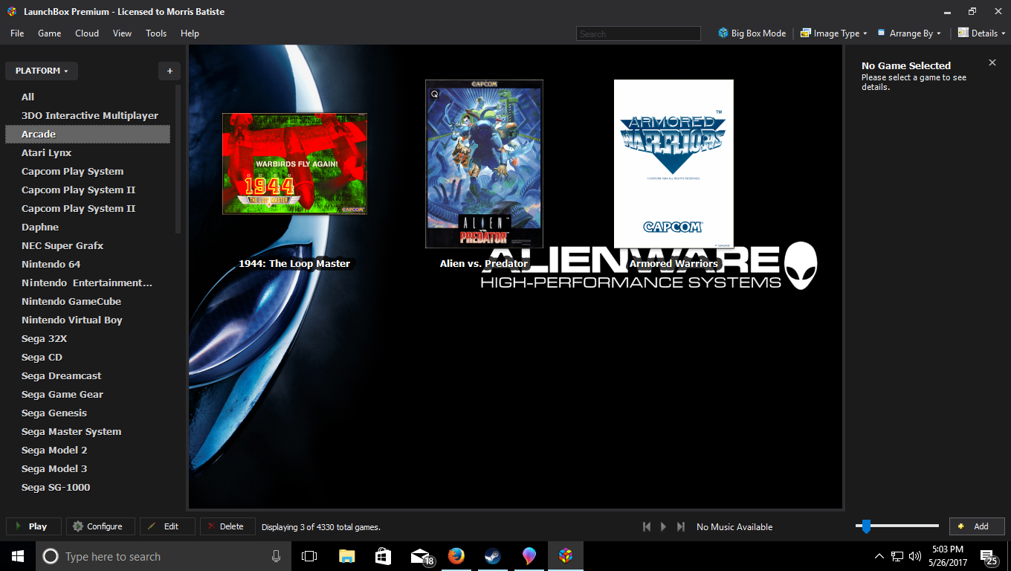Open the Help menu
The height and width of the screenshot is (571, 1011).
click(x=190, y=33)
